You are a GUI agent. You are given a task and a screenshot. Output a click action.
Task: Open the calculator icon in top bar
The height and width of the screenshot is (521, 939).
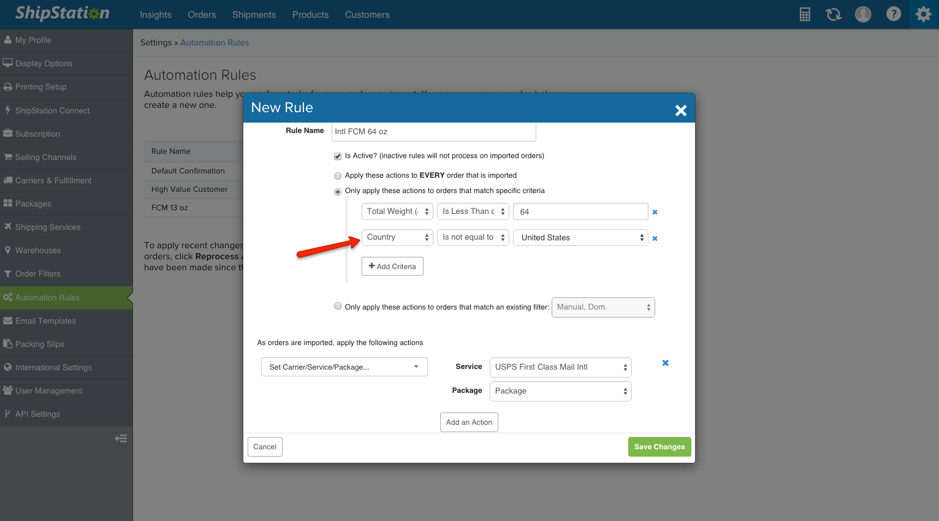[805, 15]
